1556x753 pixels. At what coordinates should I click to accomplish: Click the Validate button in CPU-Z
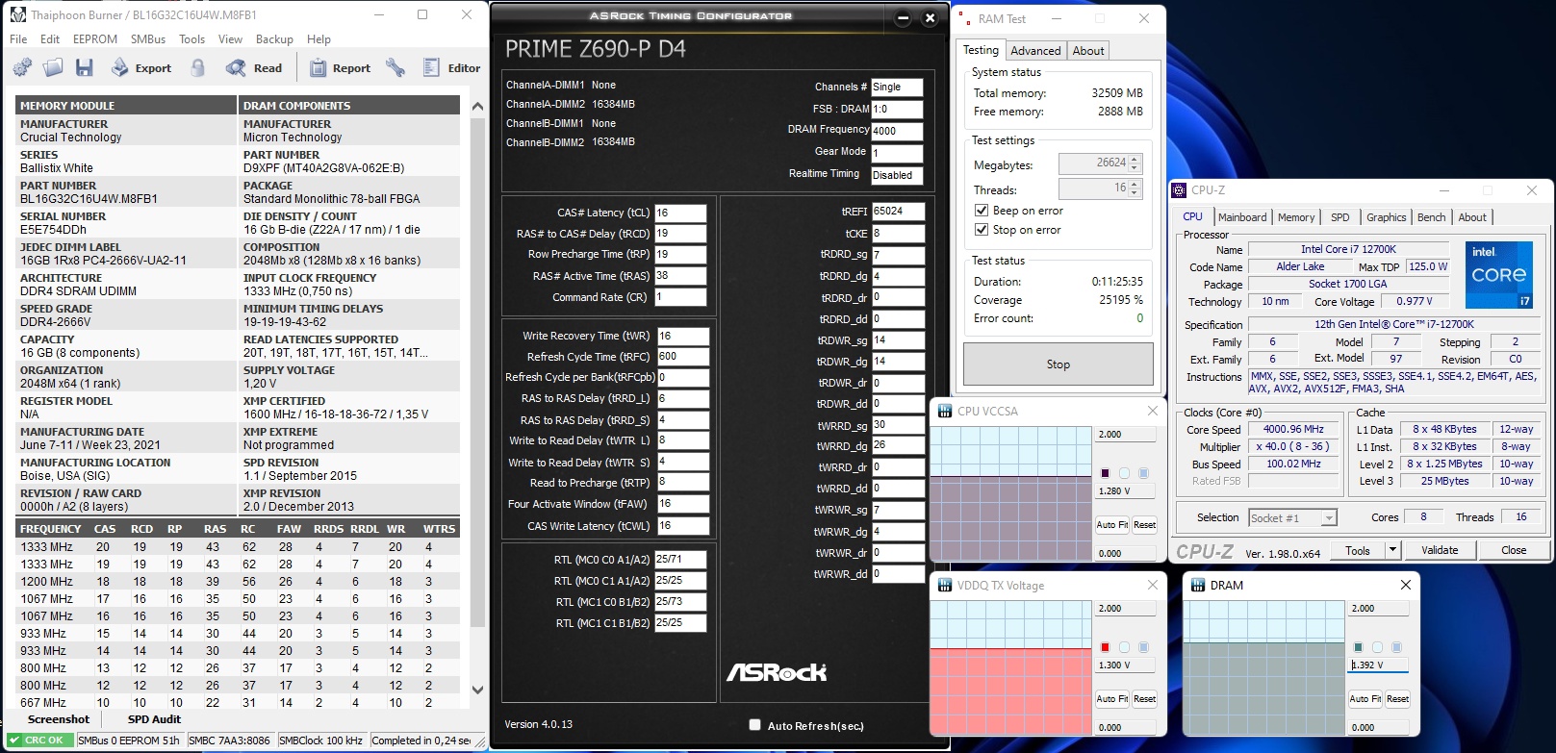click(x=1440, y=550)
